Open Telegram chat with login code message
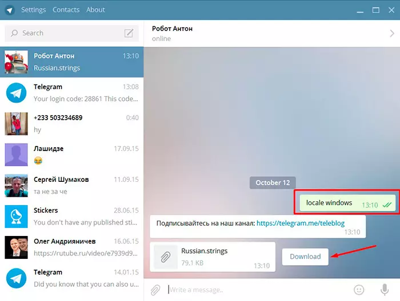This screenshot has width=400, height=301. pos(71,92)
